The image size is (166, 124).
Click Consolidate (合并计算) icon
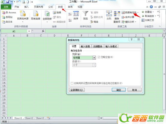click(x=123, y=17)
